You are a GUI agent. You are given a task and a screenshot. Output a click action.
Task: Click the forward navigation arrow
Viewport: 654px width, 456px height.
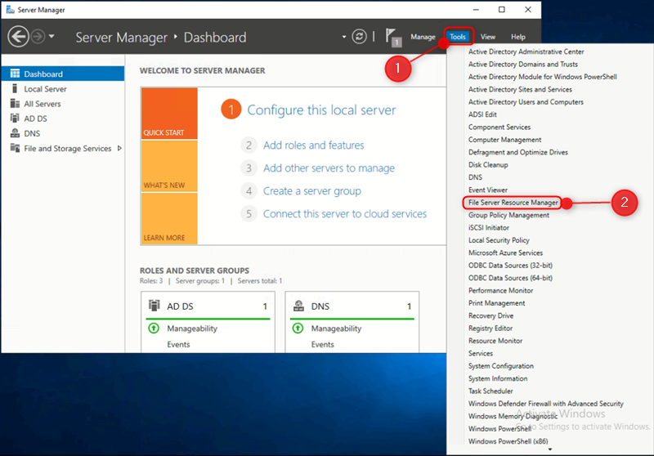[x=38, y=37]
